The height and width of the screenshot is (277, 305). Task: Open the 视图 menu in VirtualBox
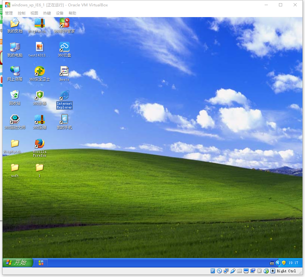click(x=34, y=13)
